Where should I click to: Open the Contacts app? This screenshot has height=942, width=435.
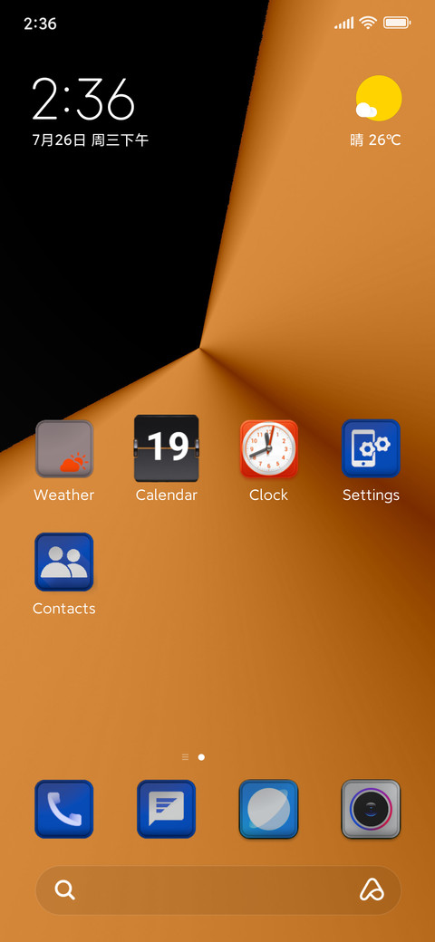coord(64,562)
